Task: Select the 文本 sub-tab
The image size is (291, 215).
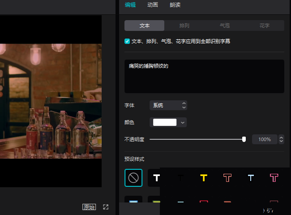Action: tap(145, 26)
